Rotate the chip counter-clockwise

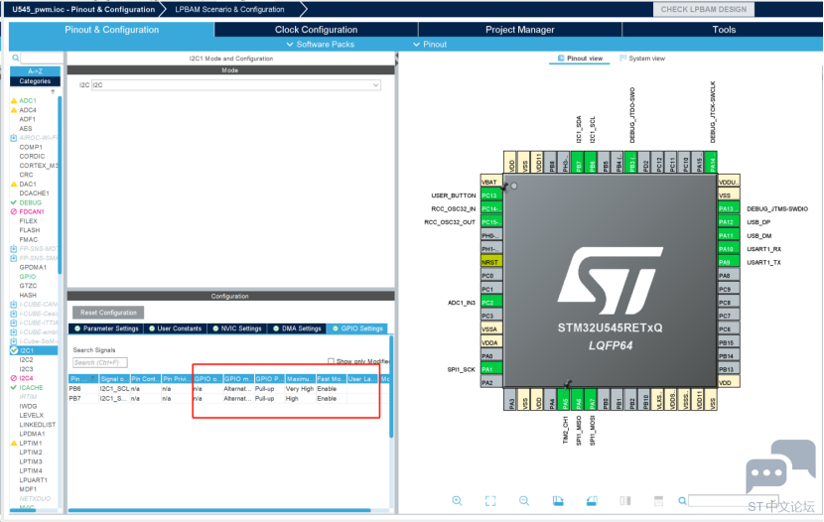tap(592, 500)
